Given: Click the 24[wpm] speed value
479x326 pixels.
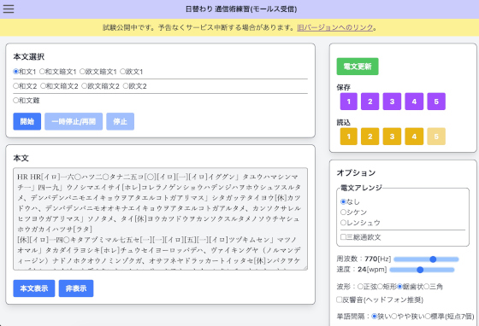Looking at the screenshot, I should pyautogui.click(x=372, y=270).
